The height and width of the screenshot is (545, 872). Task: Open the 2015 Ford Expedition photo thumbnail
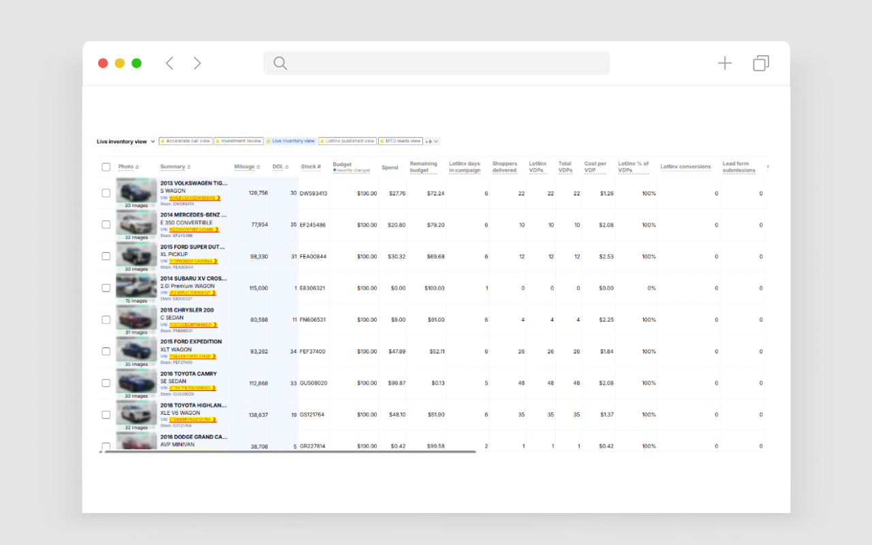pyautogui.click(x=136, y=349)
